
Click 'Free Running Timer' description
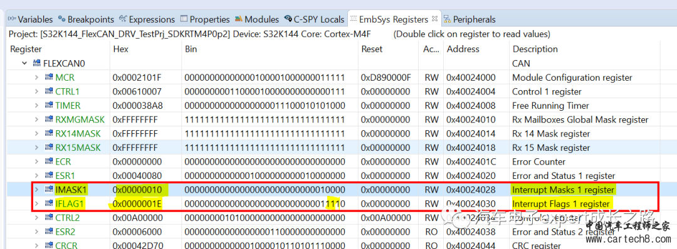[550, 106]
